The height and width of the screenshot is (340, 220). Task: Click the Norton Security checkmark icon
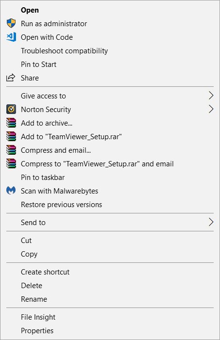(x=11, y=109)
